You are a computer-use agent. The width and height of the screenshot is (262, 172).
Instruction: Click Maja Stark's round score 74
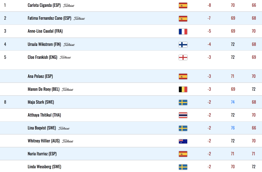pos(233,102)
